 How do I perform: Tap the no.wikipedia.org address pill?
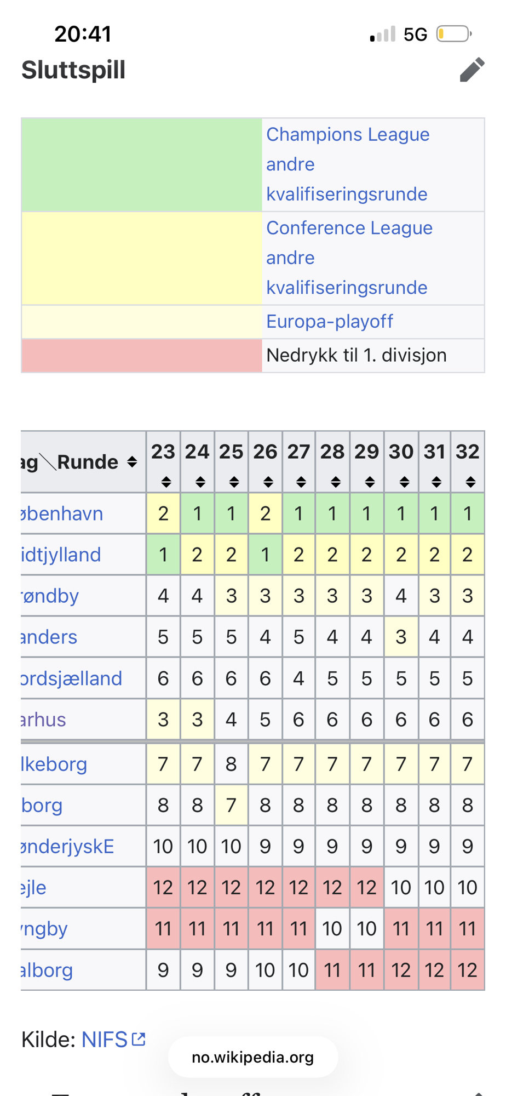pos(252,1057)
